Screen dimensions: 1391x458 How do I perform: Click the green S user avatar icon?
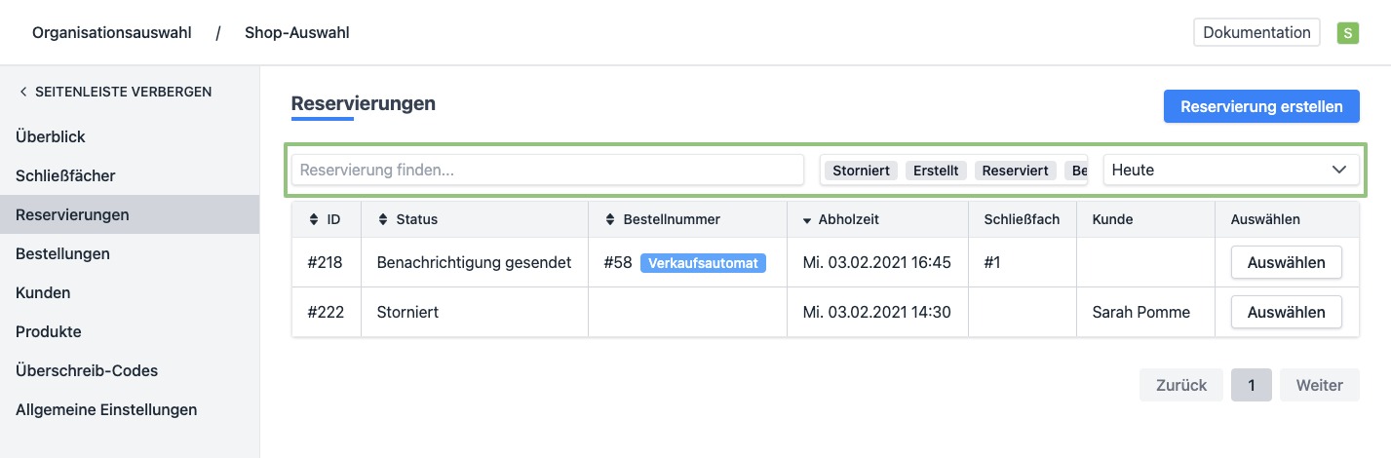click(x=1347, y=33)
